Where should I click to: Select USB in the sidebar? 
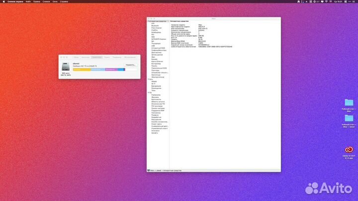(153, 46)
